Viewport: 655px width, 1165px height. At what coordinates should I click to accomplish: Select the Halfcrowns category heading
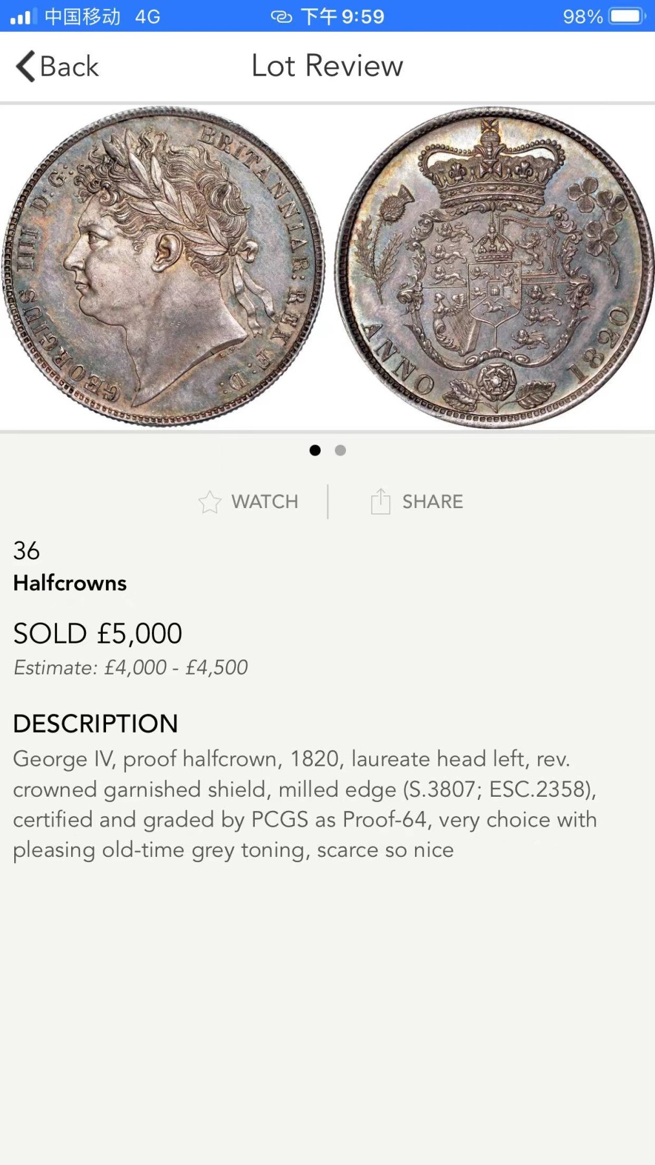(x=70, y=583)
